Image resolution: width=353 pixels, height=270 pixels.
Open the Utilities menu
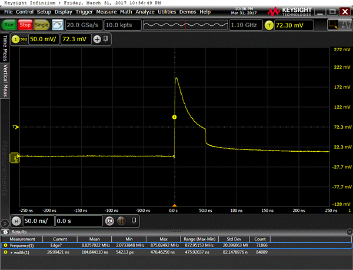click(x=167, y=12)
